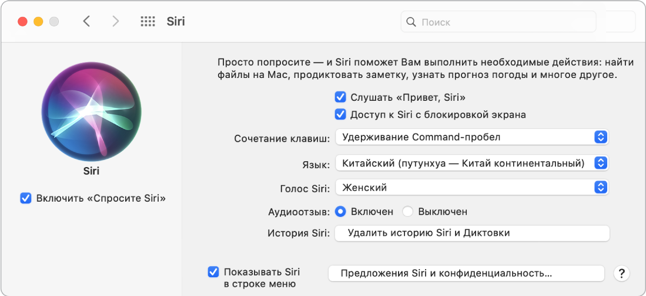The height and width of the screenshot is (296, 646).
Task: Click «Удалить историю Siri и Диктовки» button
Action: 471,233
